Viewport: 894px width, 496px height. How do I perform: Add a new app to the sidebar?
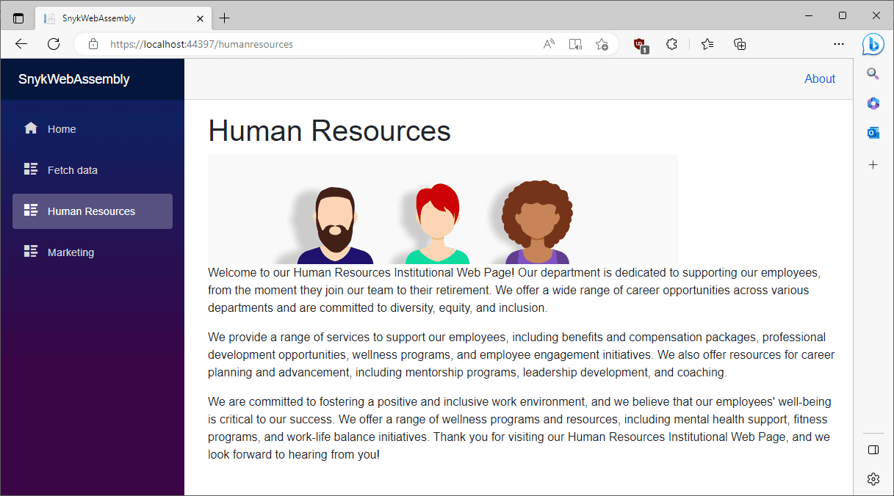click(x=873, y=165)
